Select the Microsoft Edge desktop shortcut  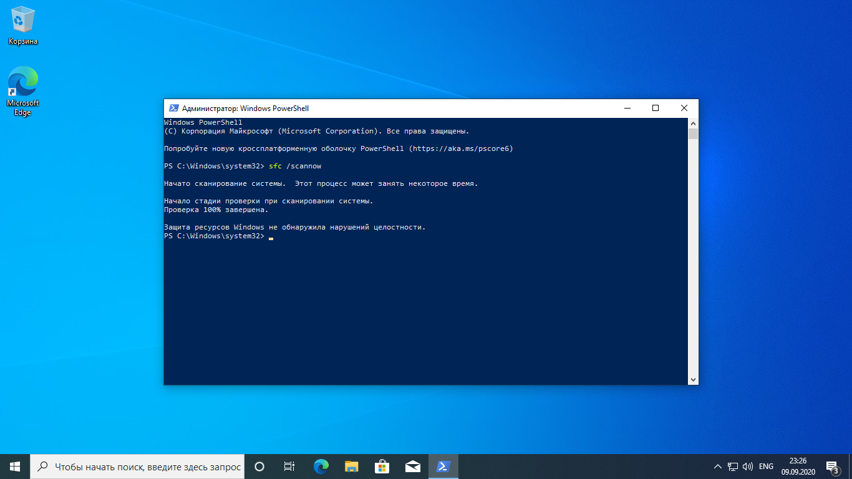tap(23, 92)
